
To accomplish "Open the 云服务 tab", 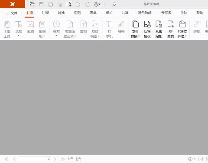I will click(x=166, y=13).
